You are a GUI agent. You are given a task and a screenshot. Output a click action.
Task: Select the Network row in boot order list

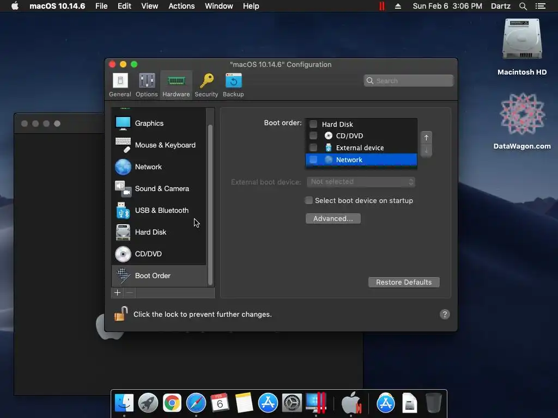pos(361,159)
